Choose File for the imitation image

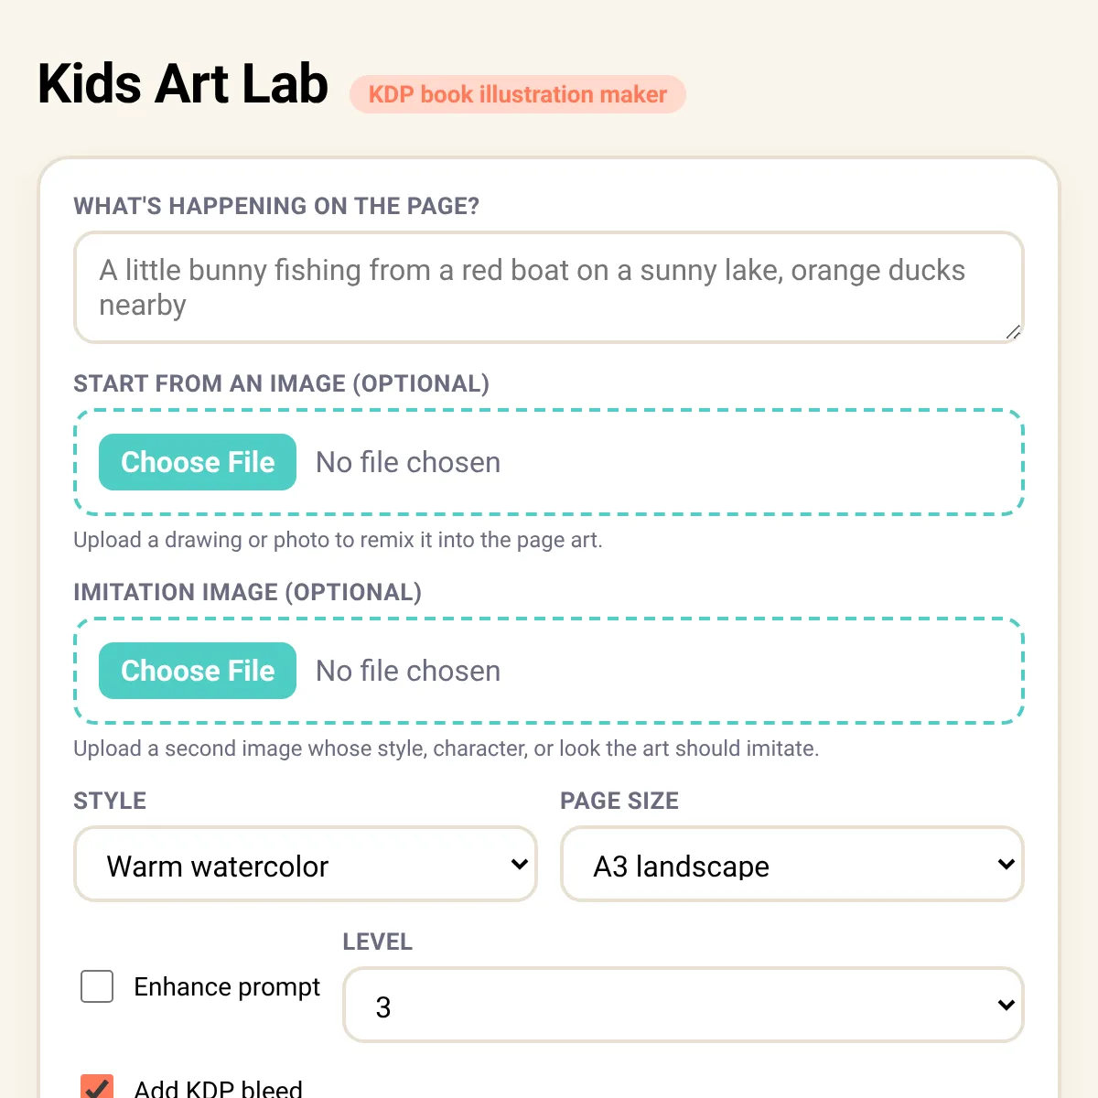pos(198,671)
